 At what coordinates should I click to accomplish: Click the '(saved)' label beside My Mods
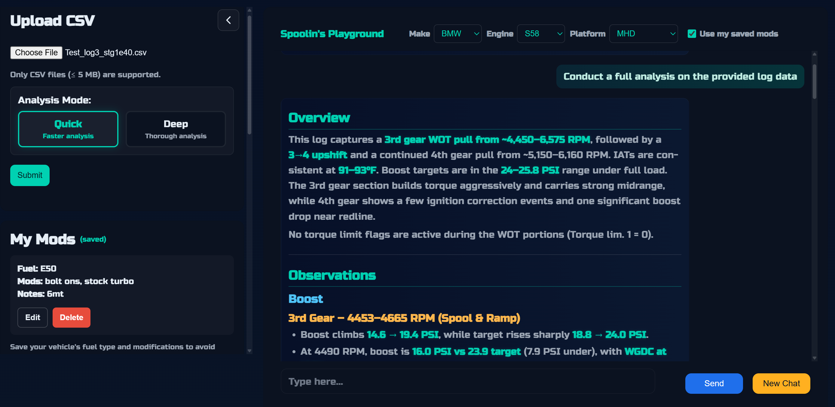93,239
